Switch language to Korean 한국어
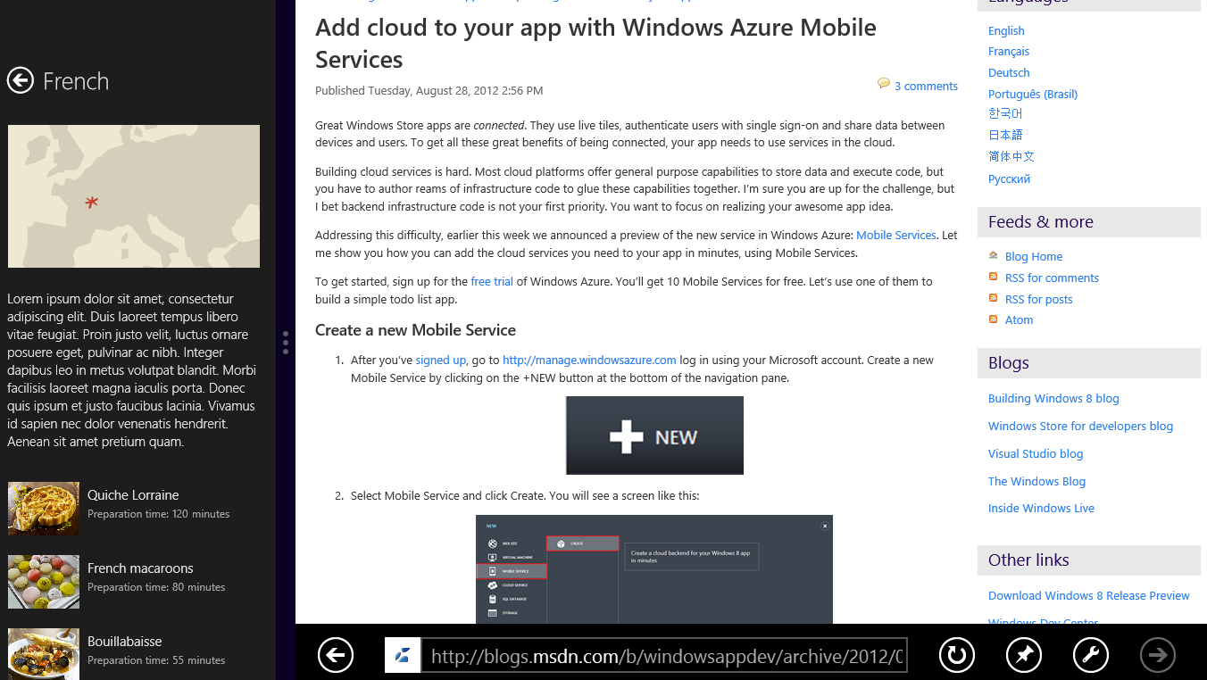The width and height of the screenshot is (1207, 680). (1005, 114)
